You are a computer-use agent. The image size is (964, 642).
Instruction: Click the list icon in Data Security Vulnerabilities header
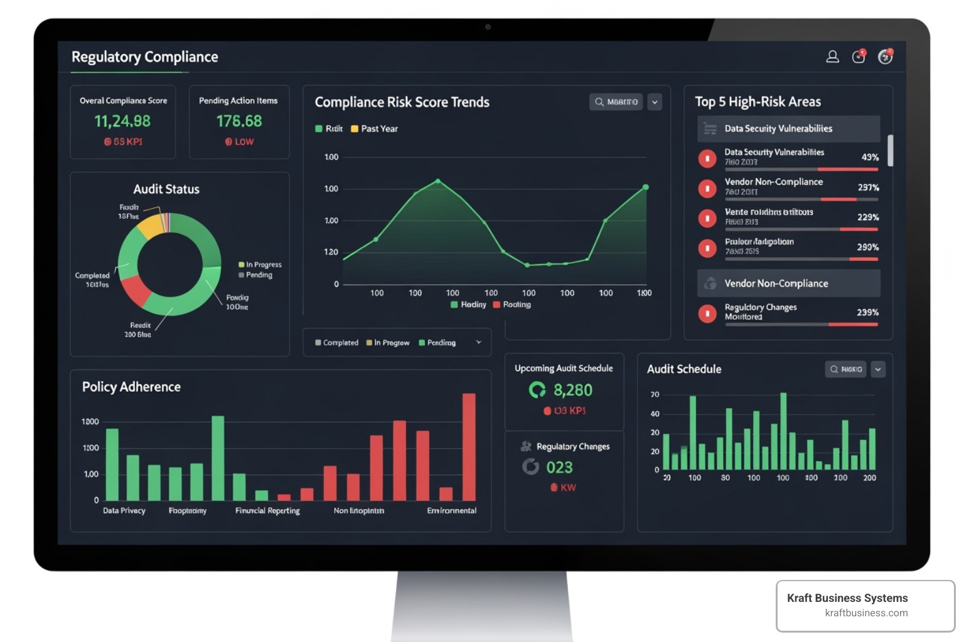point(710,129)
